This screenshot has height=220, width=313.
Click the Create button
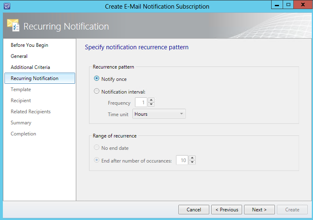[292, 210]
